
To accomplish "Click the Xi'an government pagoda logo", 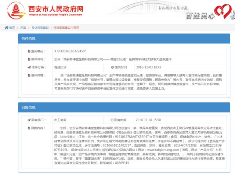I will click(x=16, y=11).
